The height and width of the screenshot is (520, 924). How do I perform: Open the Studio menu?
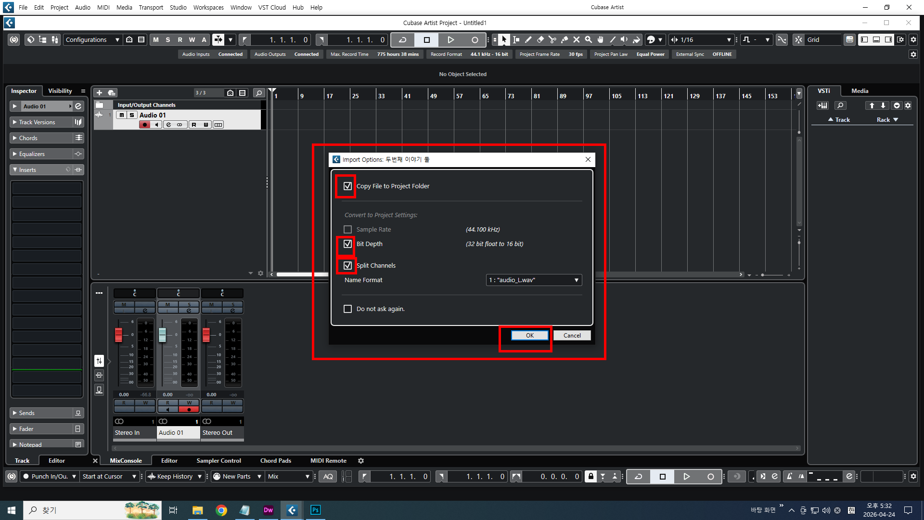178,7
